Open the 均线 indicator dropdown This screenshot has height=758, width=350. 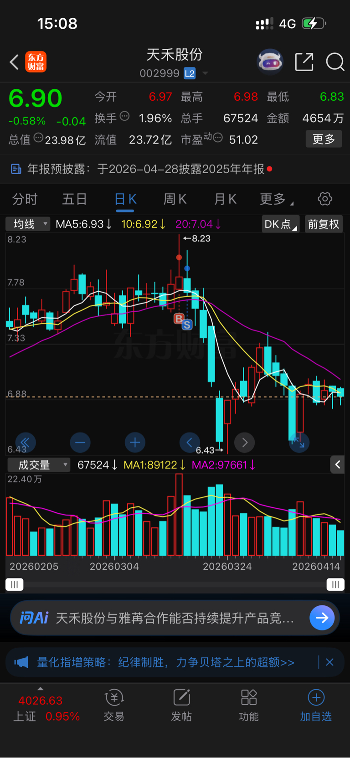28,224
